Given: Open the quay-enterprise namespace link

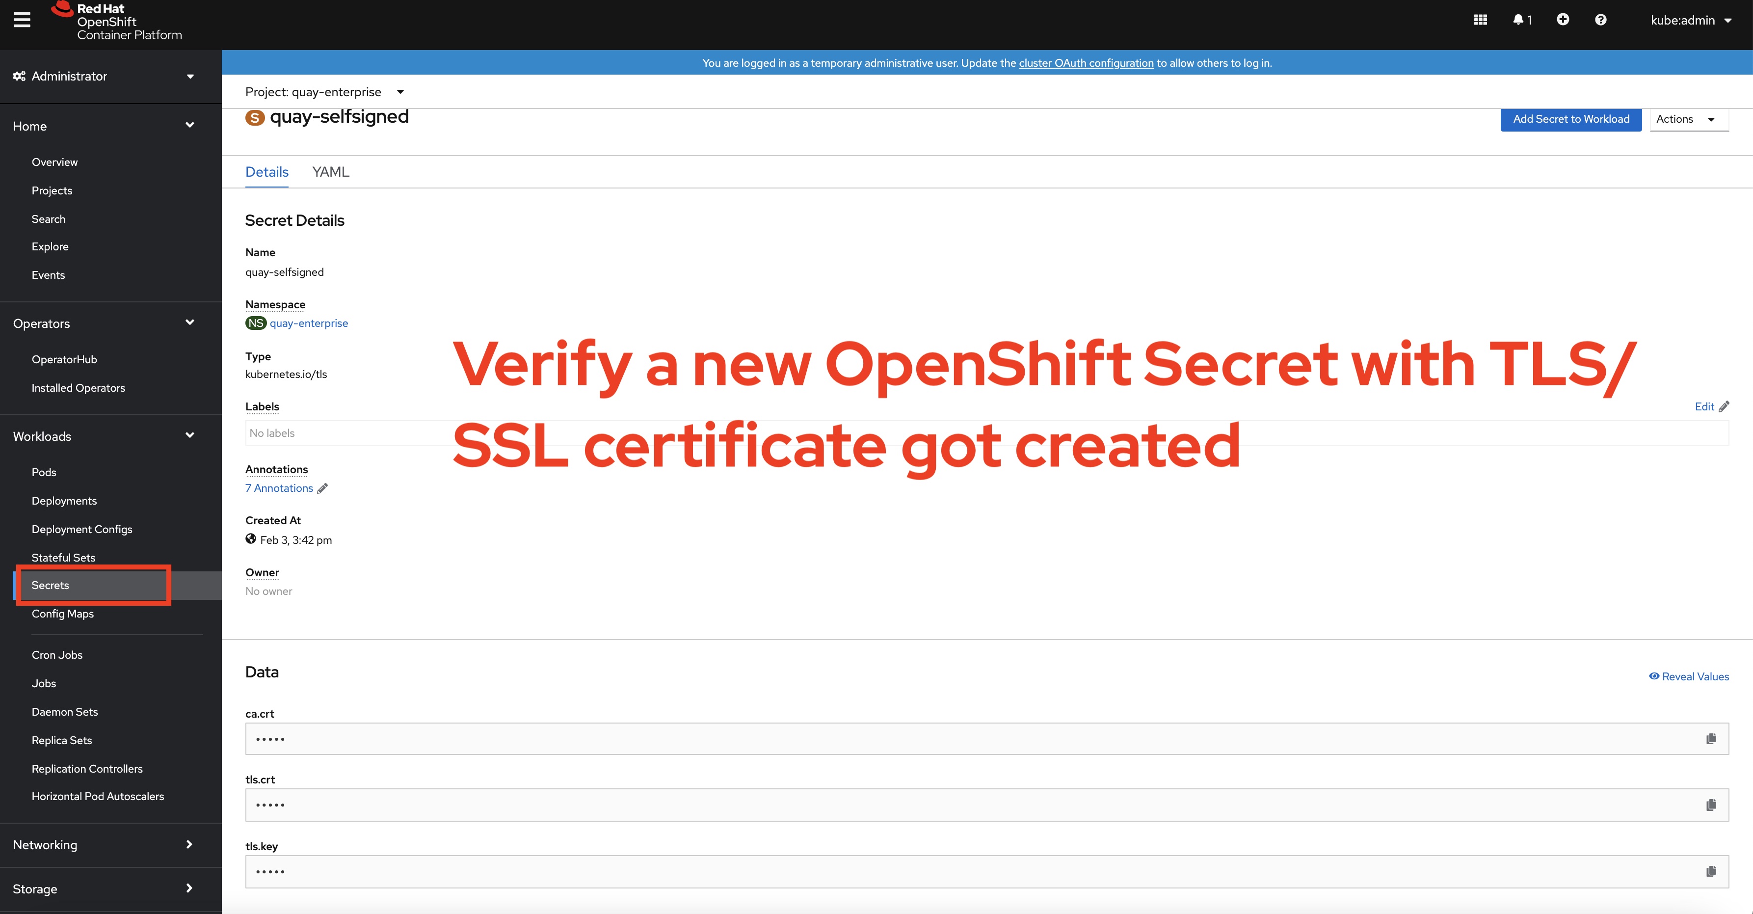Looking at the screenshot, I should 309,323.
